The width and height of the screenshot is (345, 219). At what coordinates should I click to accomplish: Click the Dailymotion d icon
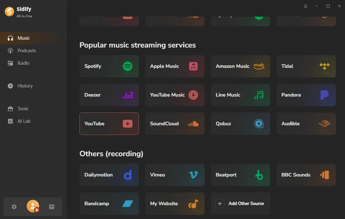point(128,175)
